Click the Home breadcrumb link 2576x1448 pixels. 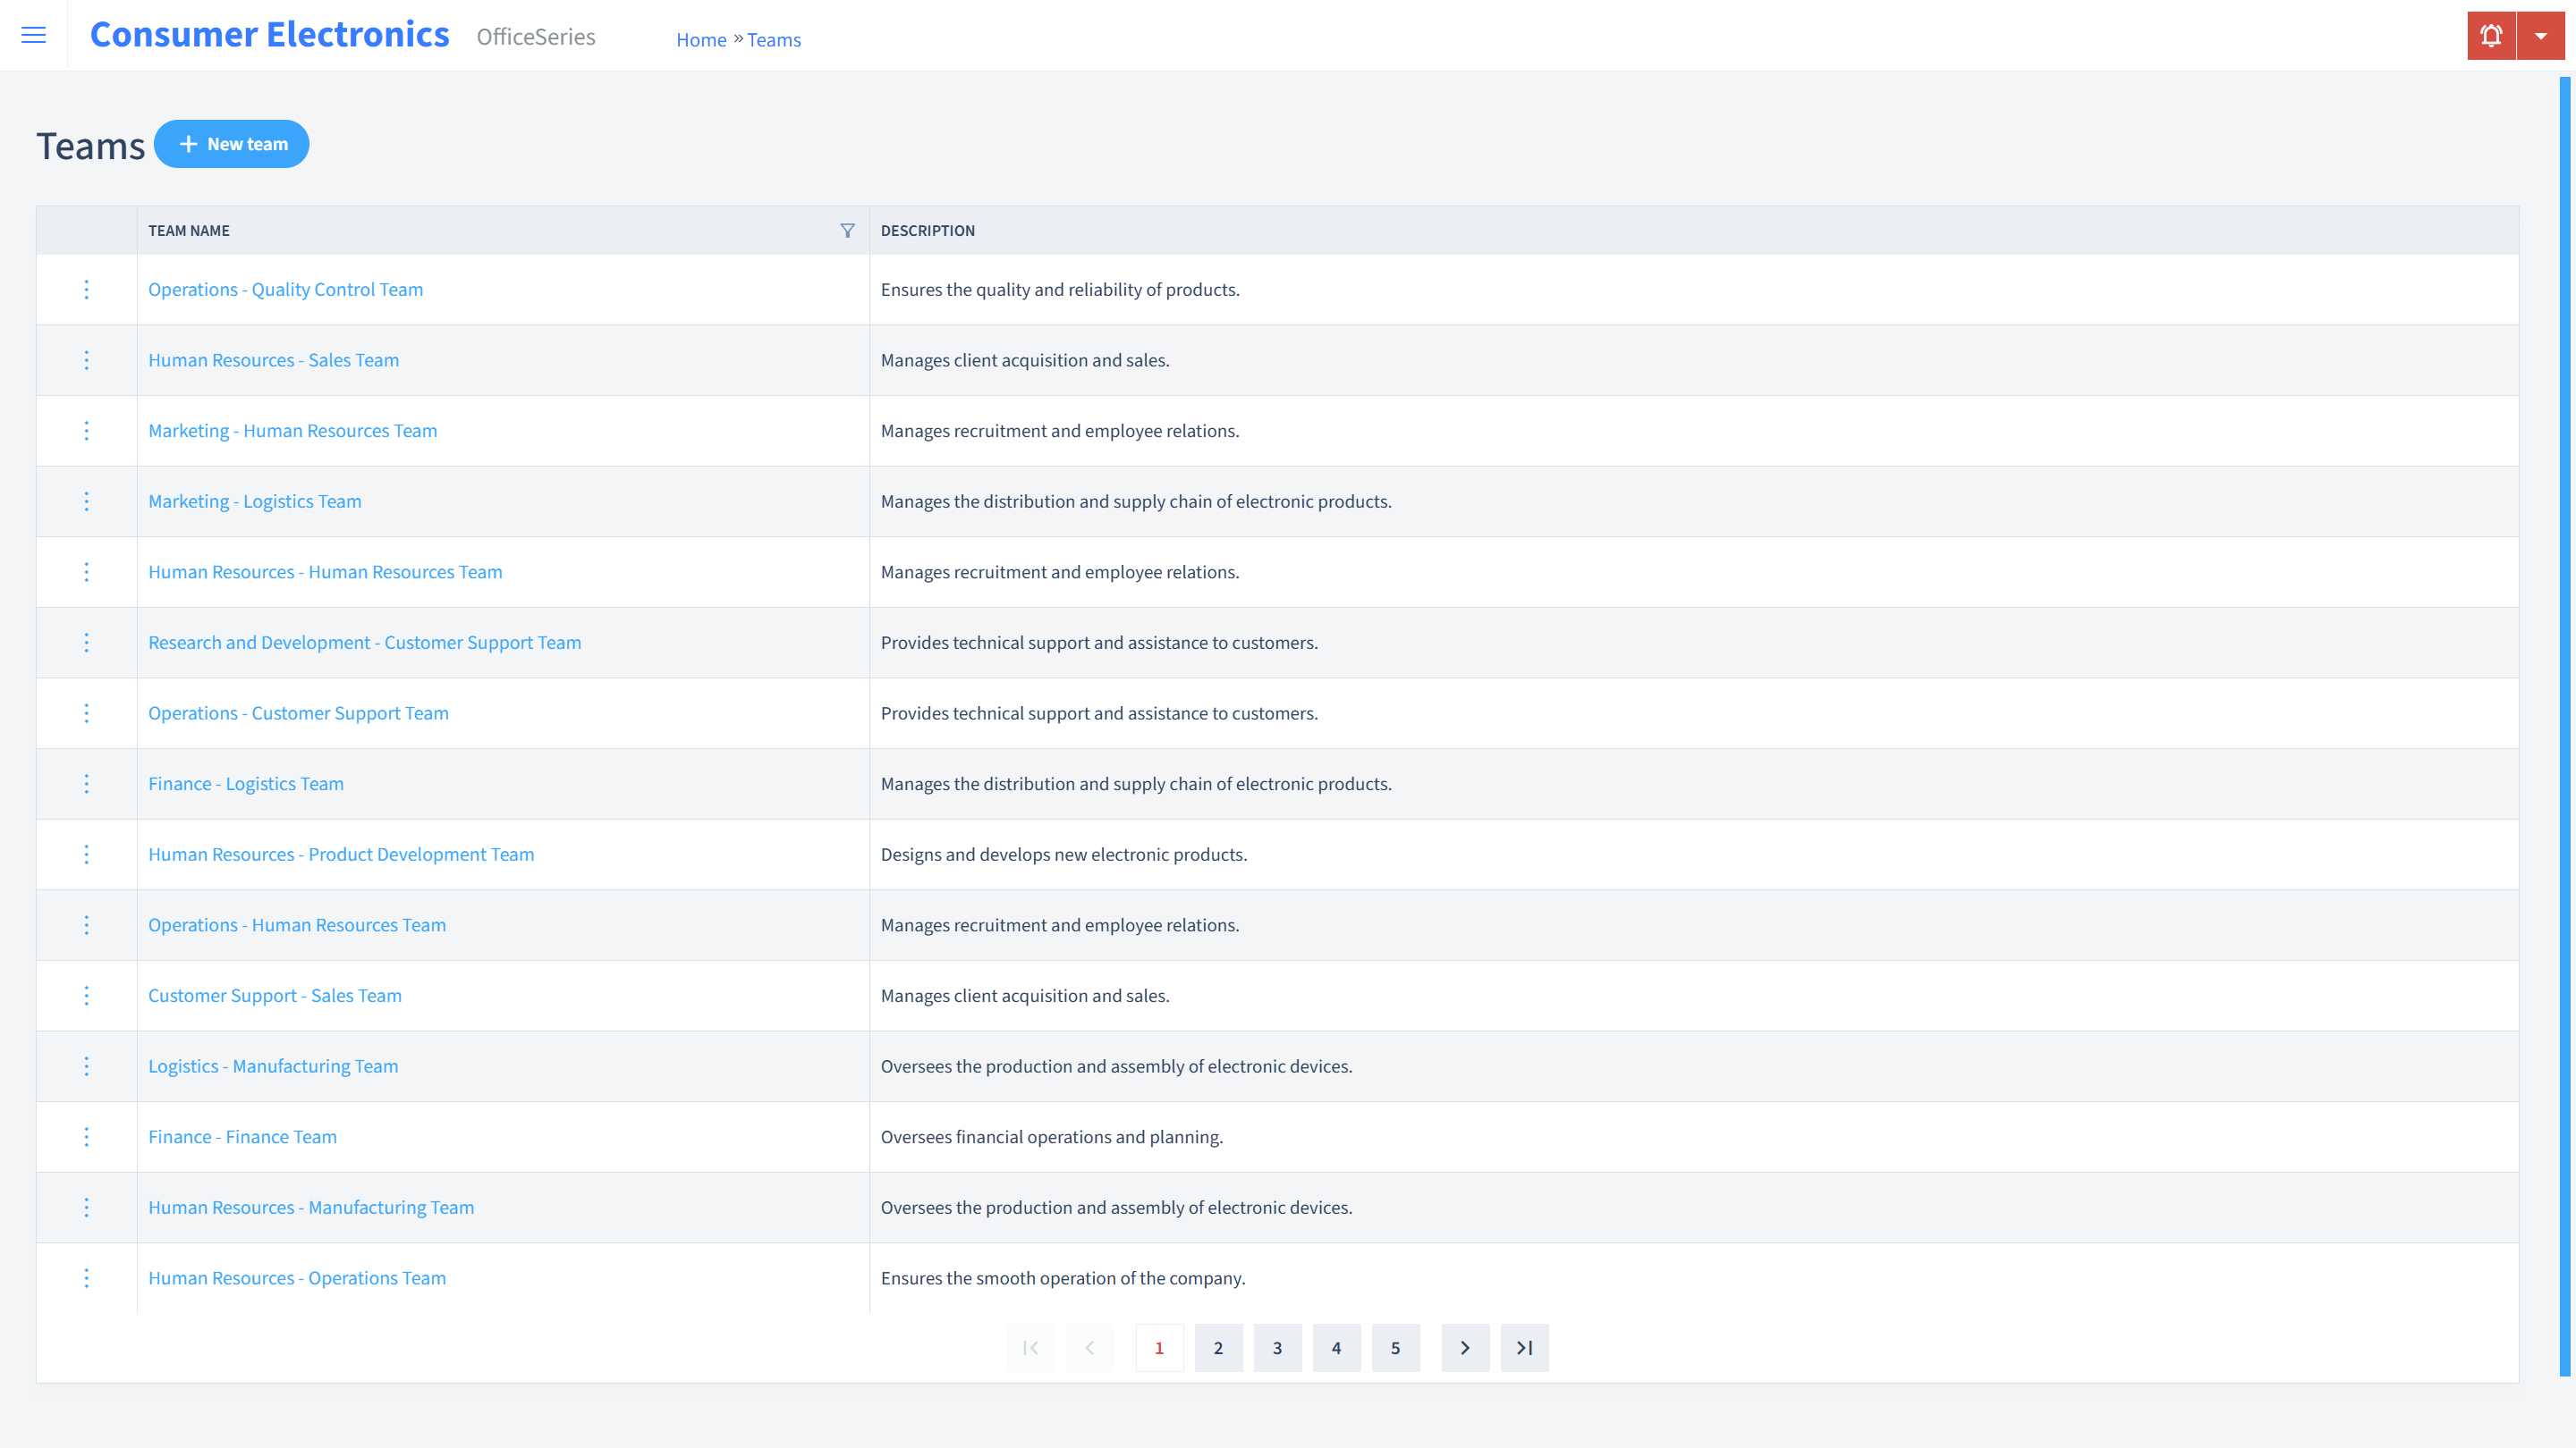[x=700, y=39]
